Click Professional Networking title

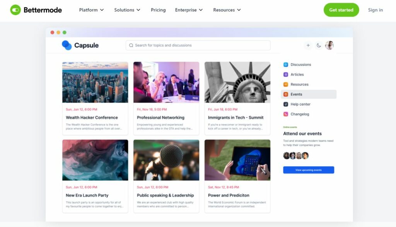click(160, 118)
